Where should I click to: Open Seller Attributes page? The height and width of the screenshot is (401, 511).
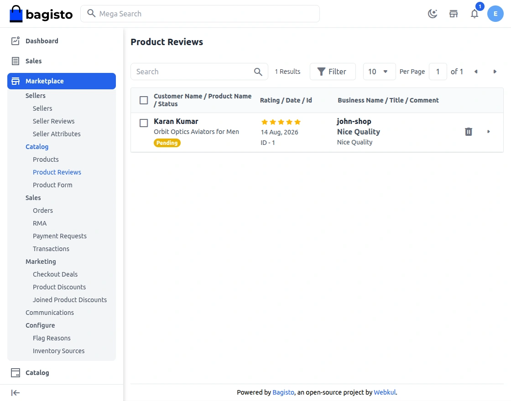coord(57,134)
